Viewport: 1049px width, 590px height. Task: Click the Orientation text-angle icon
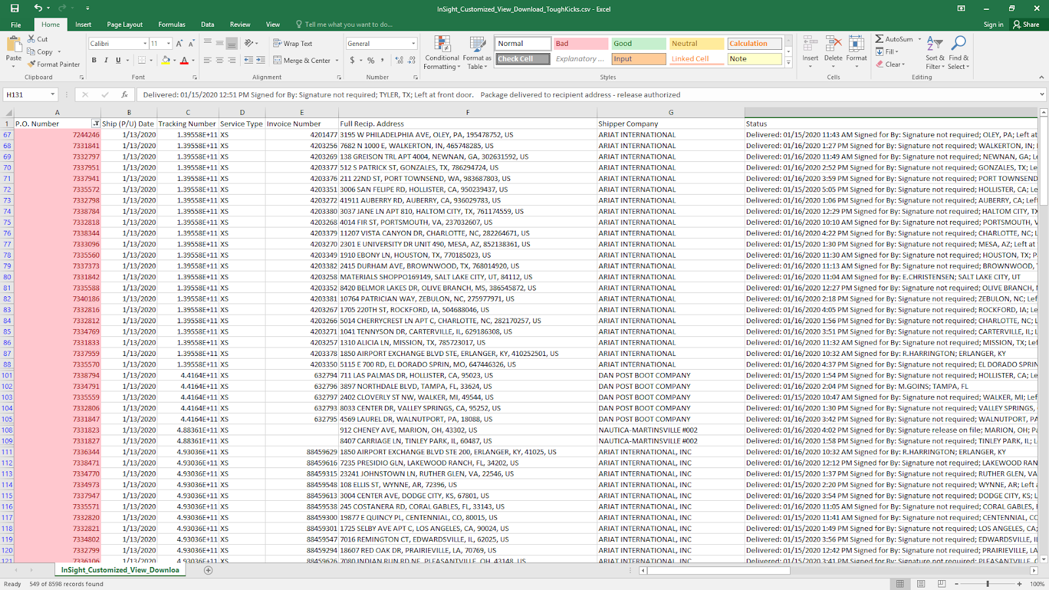pyautogui.click(x=249, y=43)
